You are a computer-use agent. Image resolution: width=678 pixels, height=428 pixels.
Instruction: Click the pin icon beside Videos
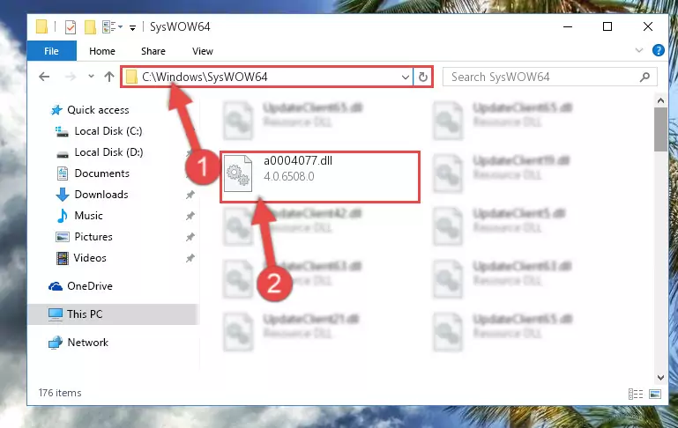pos(190,258)
